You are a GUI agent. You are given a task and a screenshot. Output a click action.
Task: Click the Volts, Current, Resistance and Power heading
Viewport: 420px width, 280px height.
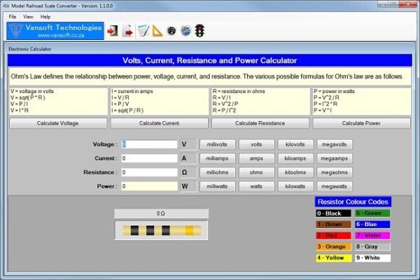pos(210,61)
